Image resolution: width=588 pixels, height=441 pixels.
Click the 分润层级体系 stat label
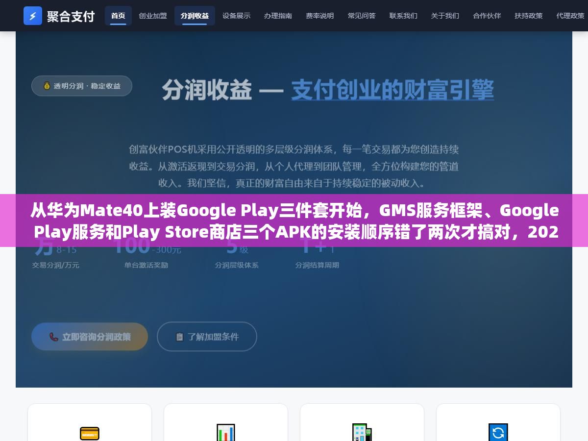tap(237, 265)
